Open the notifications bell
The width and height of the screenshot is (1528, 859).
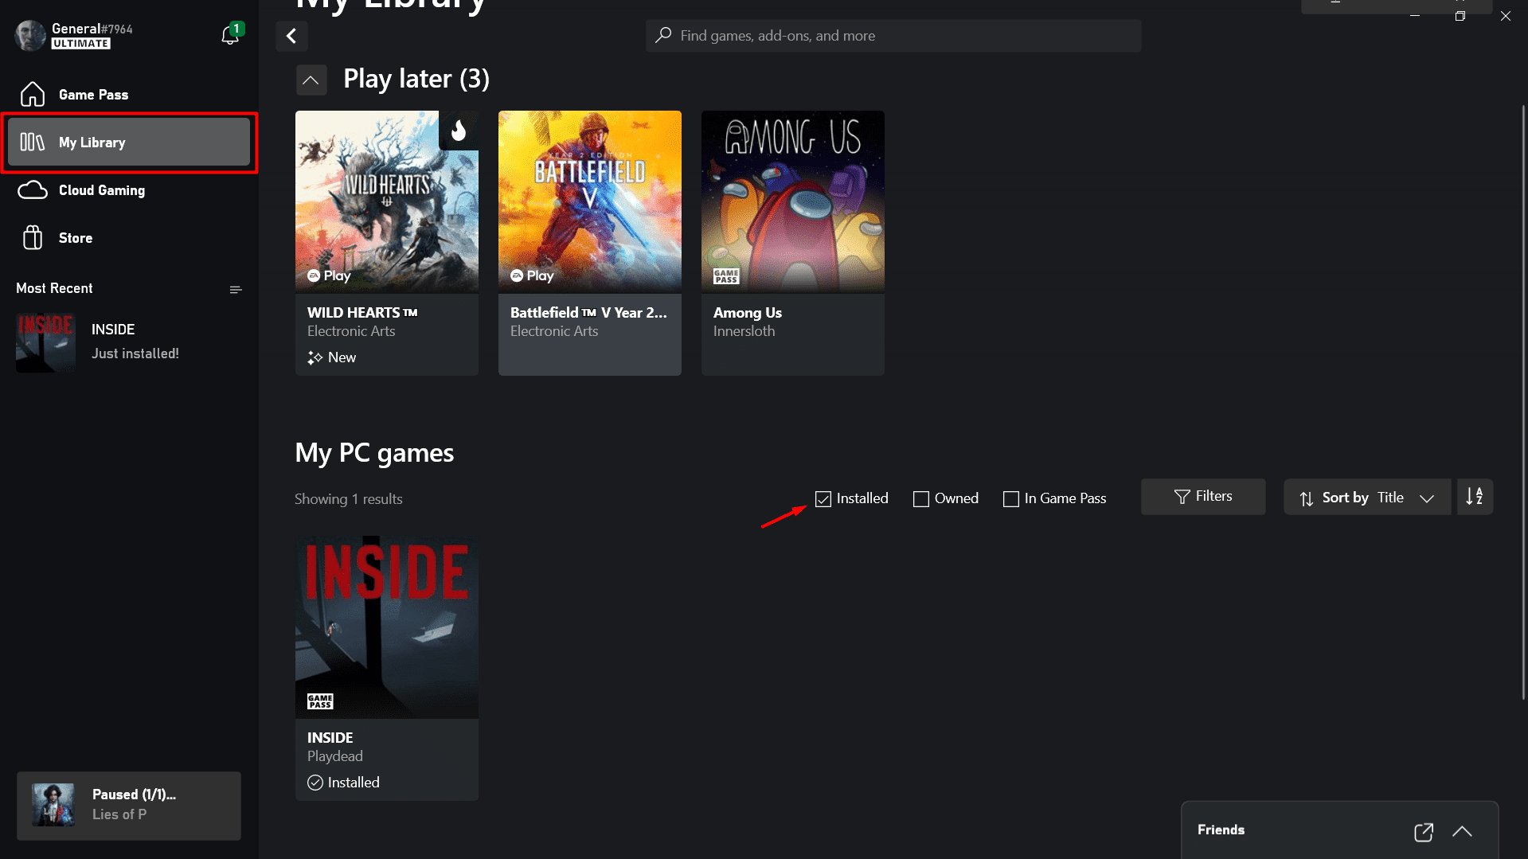coord(230,35)
